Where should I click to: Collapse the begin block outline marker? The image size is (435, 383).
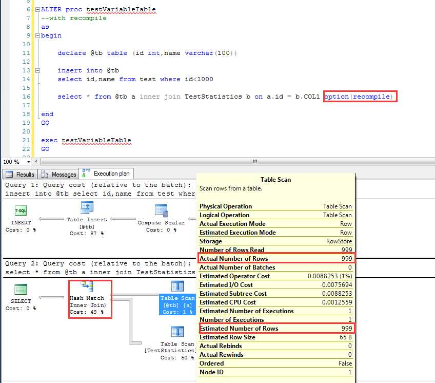(37, 36)
